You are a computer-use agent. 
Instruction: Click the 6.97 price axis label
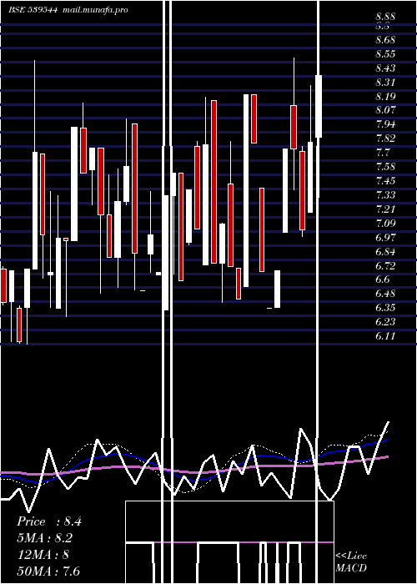click(385, 237)
